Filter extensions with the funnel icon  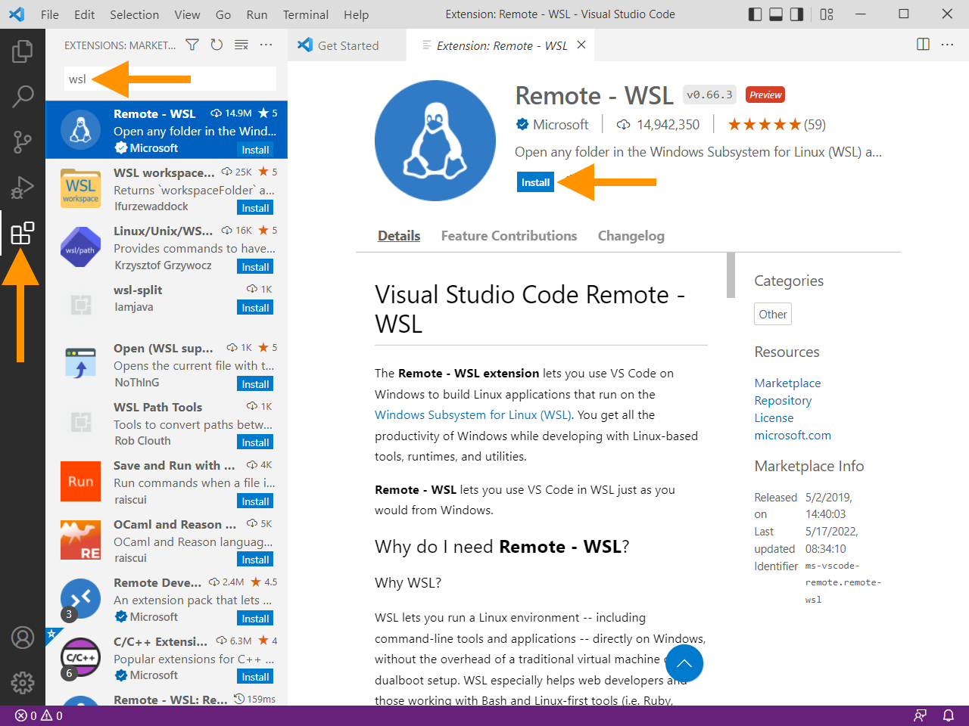point(192,45)
